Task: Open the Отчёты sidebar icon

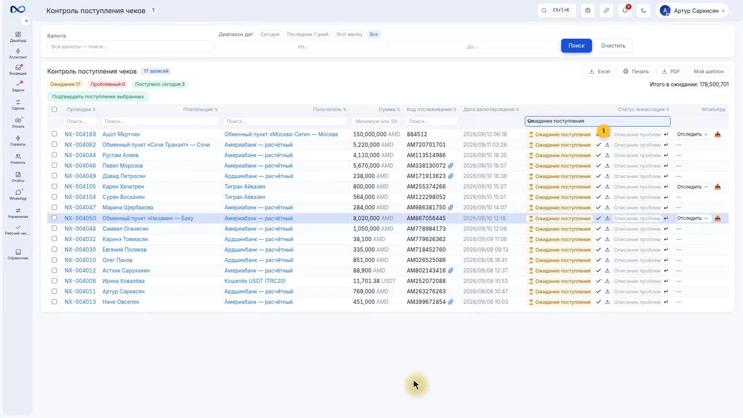Action: (x=18, y=177)
